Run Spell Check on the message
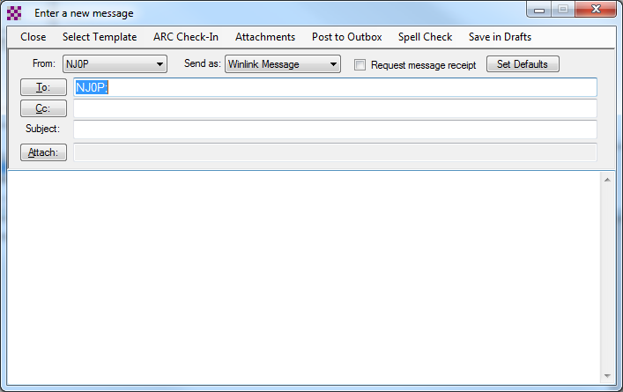The height and width of the screenshot is (392, 623). click(x=426, y=37)
